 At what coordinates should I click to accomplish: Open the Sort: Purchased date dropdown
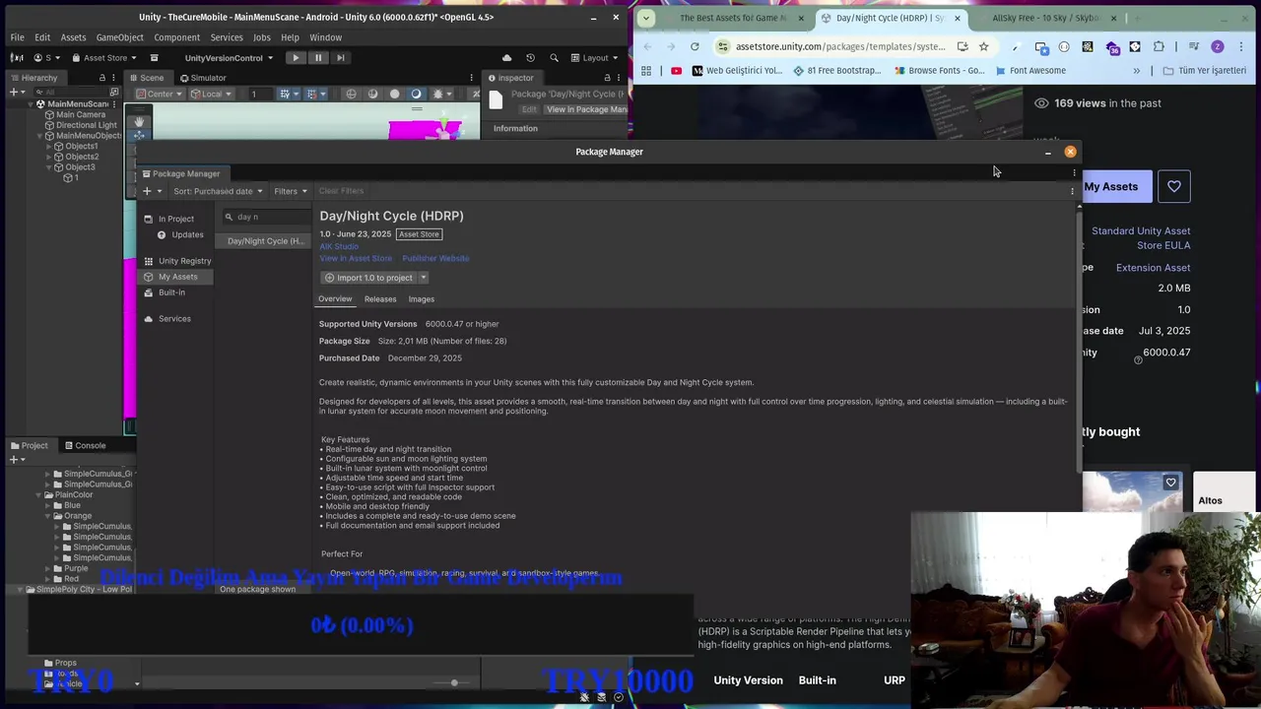(x=218, y=191)
